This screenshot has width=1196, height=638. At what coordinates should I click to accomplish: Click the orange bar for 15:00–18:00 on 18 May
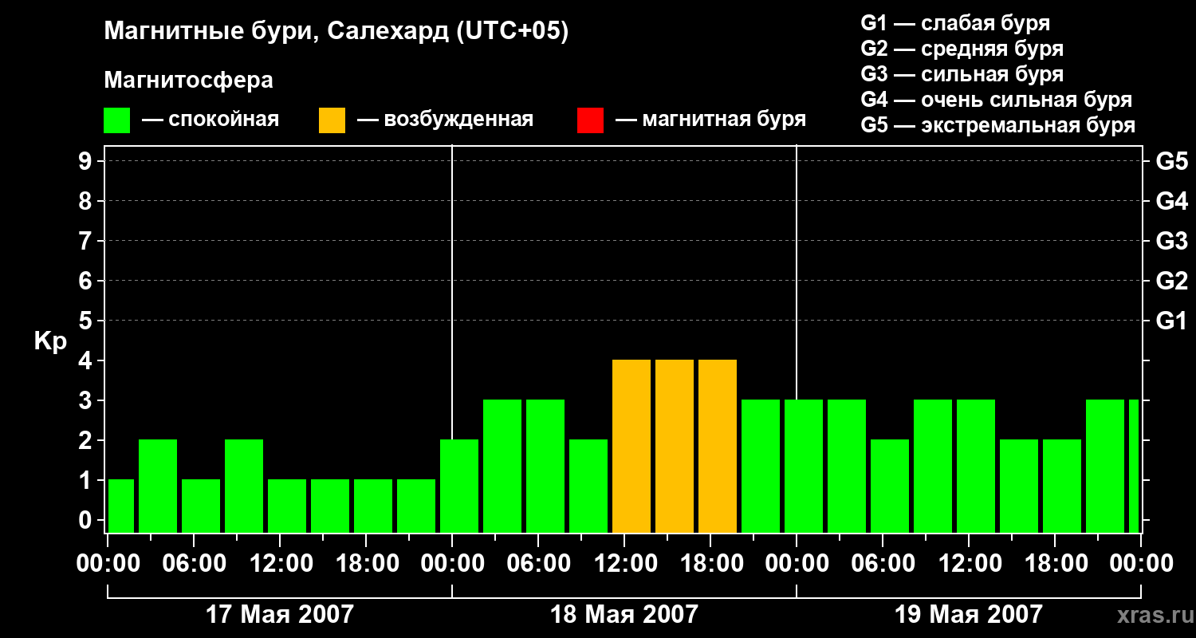pyautogui.click(x=675, y=446)
